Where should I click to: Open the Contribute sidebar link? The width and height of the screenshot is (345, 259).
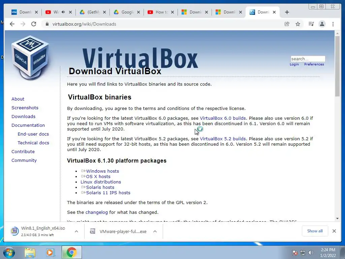[23, 151]
